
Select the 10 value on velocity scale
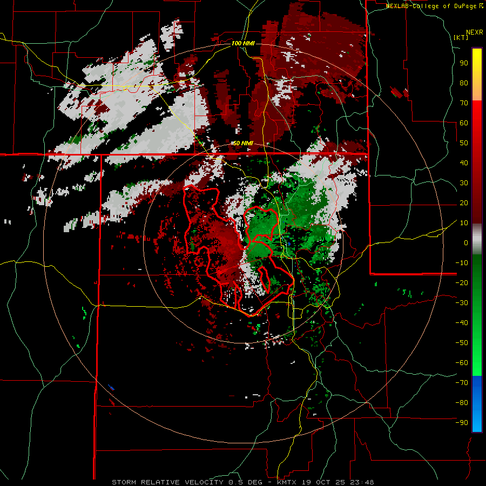tap(464, 223)
